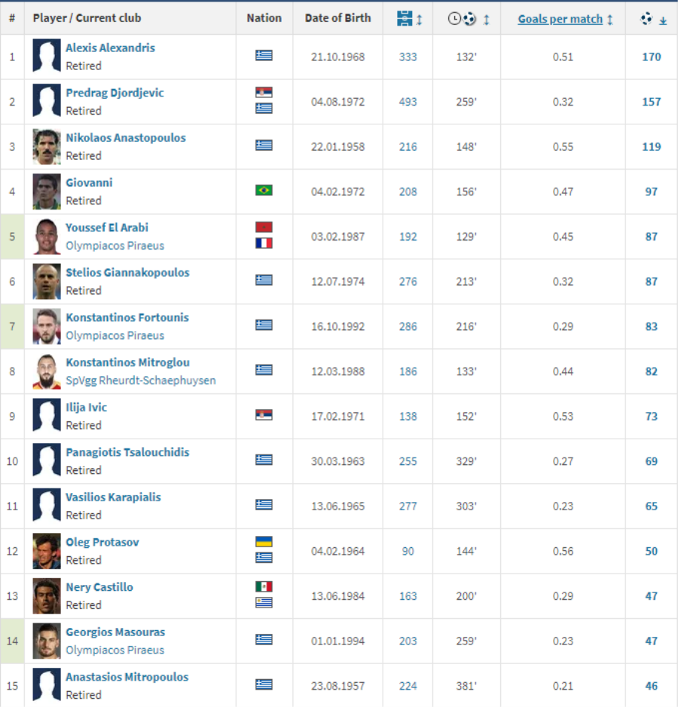This screenshot has height=707, width=678.
Task: Open Predrag Djordjevic's 157 goals link
Action: 651,102
